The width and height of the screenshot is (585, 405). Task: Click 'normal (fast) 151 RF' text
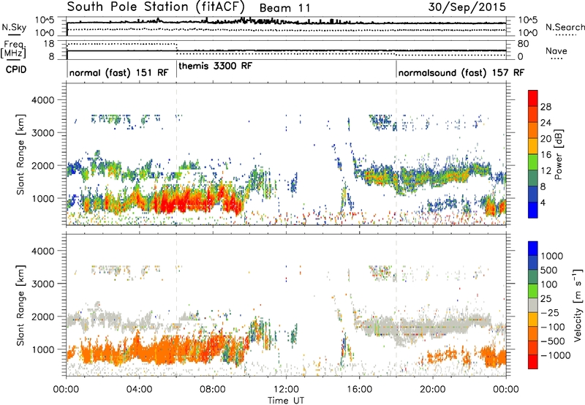pyautogui.click(x=118, y=72)
